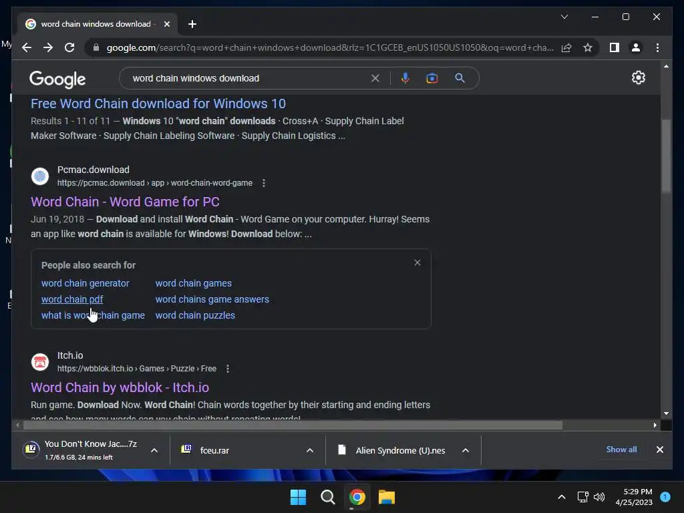
Task: Click the horizontal page scrollbar thumb
Action: tap(293, 425)
